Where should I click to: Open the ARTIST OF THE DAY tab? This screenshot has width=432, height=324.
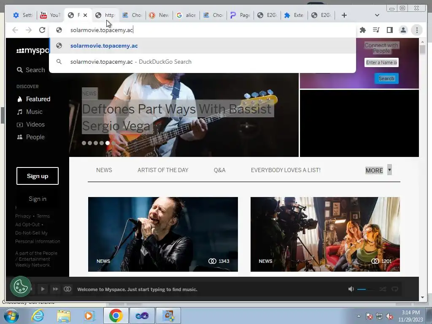163,170
